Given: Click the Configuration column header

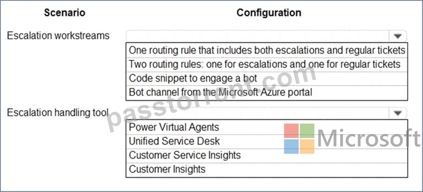Looking at the screenshot, I should point(269,13).
